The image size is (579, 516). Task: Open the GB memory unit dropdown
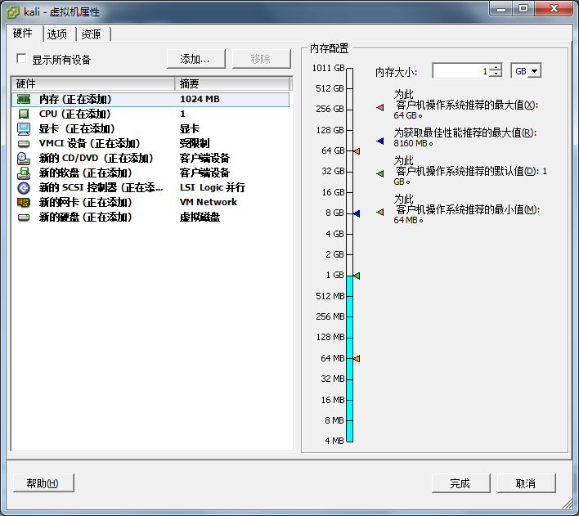(534, 70)
